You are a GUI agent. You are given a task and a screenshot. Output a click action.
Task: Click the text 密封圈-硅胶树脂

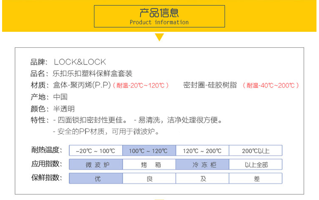tap(210, 85)
